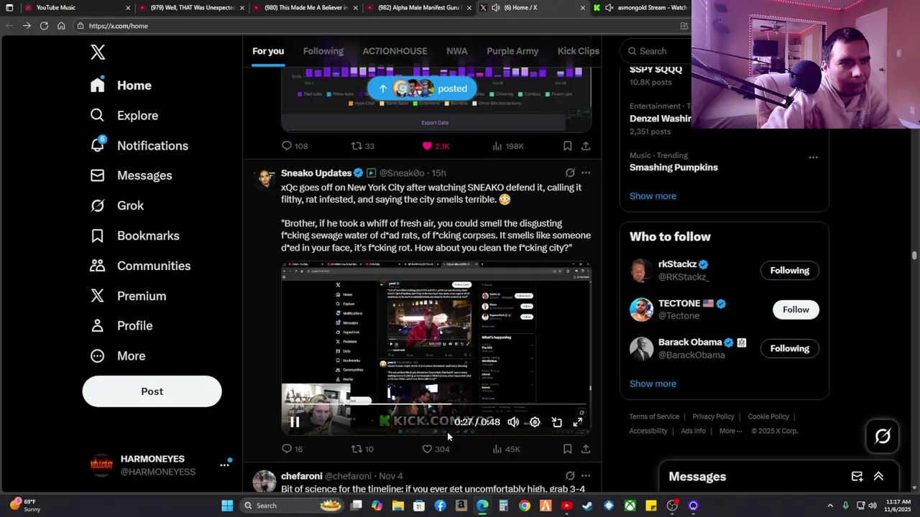
Task: Click Following button next to rkStackz
Action: tap(789, 271)
